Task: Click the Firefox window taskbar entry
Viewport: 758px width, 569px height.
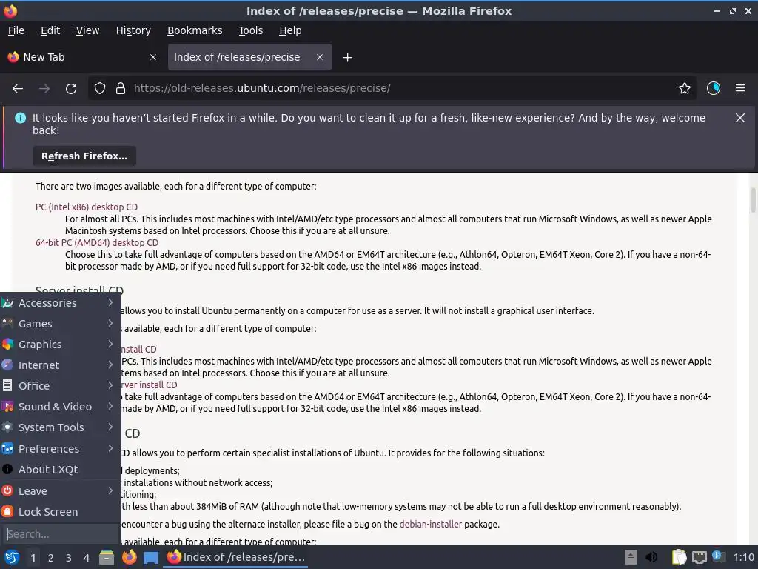Action: pos(236,557)
